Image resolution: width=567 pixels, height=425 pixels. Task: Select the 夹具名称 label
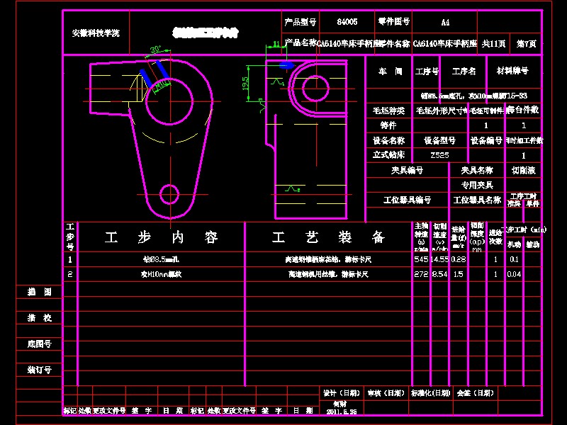[x=477, y=170]
